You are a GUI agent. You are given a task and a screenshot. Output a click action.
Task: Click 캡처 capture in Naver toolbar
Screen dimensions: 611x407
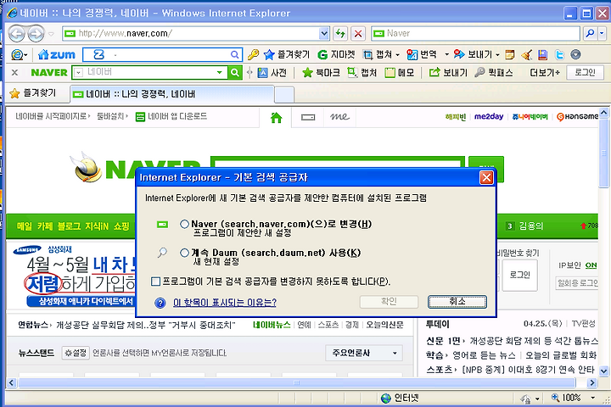(x=362, y=72)
